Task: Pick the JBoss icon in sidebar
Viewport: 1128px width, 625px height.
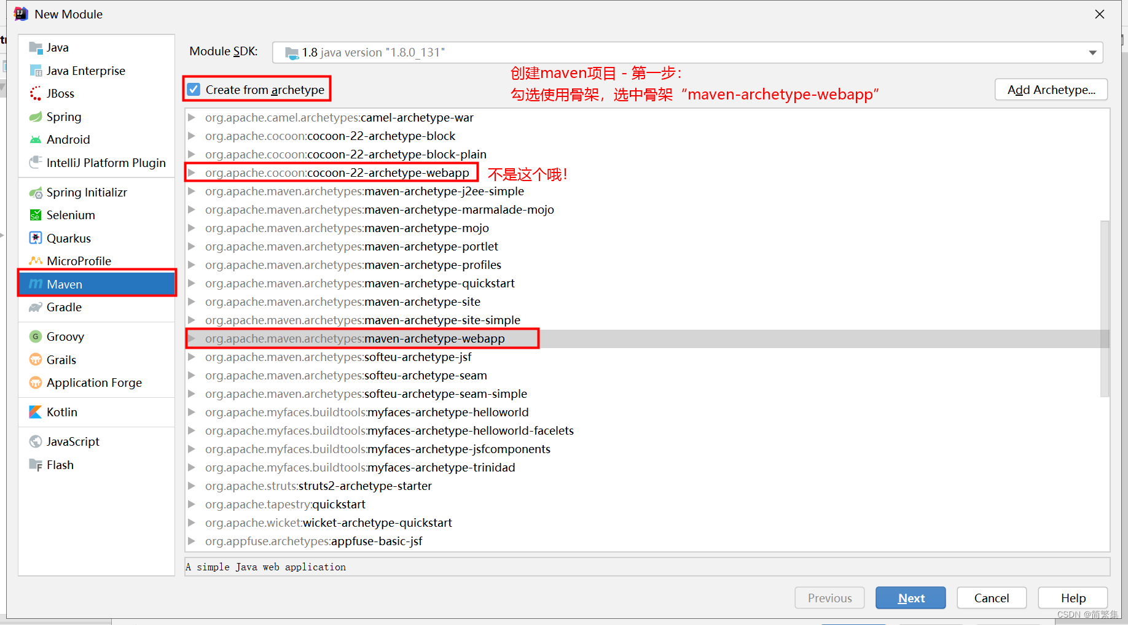Action: [x=36, y=94]
